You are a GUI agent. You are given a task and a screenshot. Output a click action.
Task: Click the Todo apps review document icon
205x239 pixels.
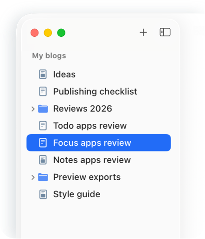pos(43,125)
